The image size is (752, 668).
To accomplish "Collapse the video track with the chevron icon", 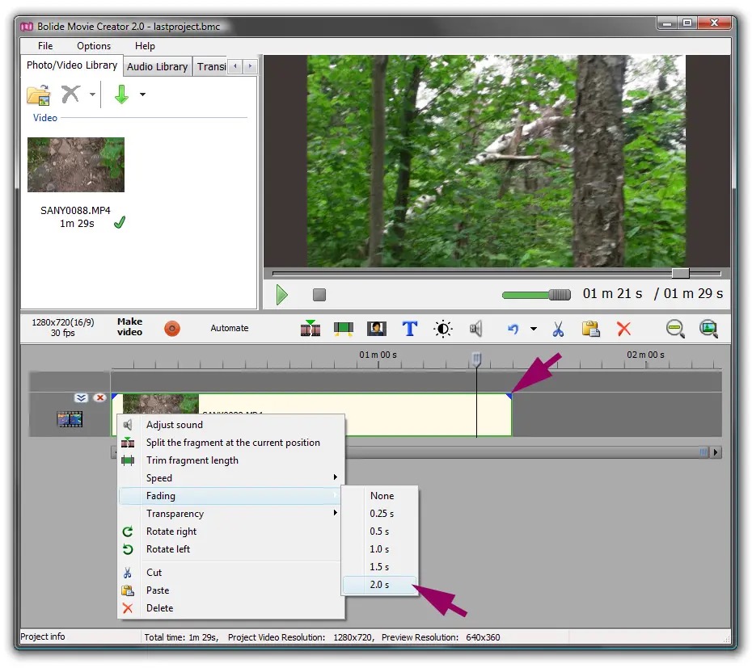I will [x=81, y=397].
